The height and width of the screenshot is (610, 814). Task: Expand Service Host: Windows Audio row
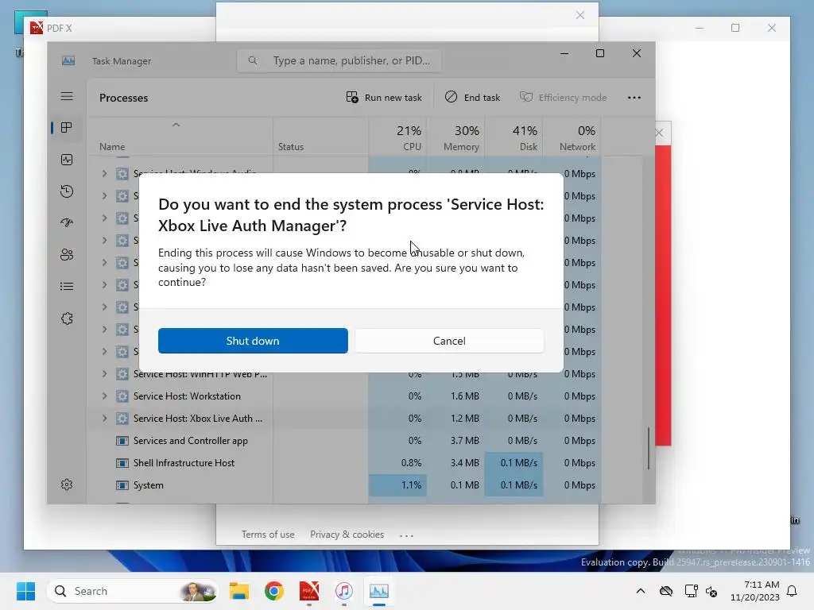[104, 174]
